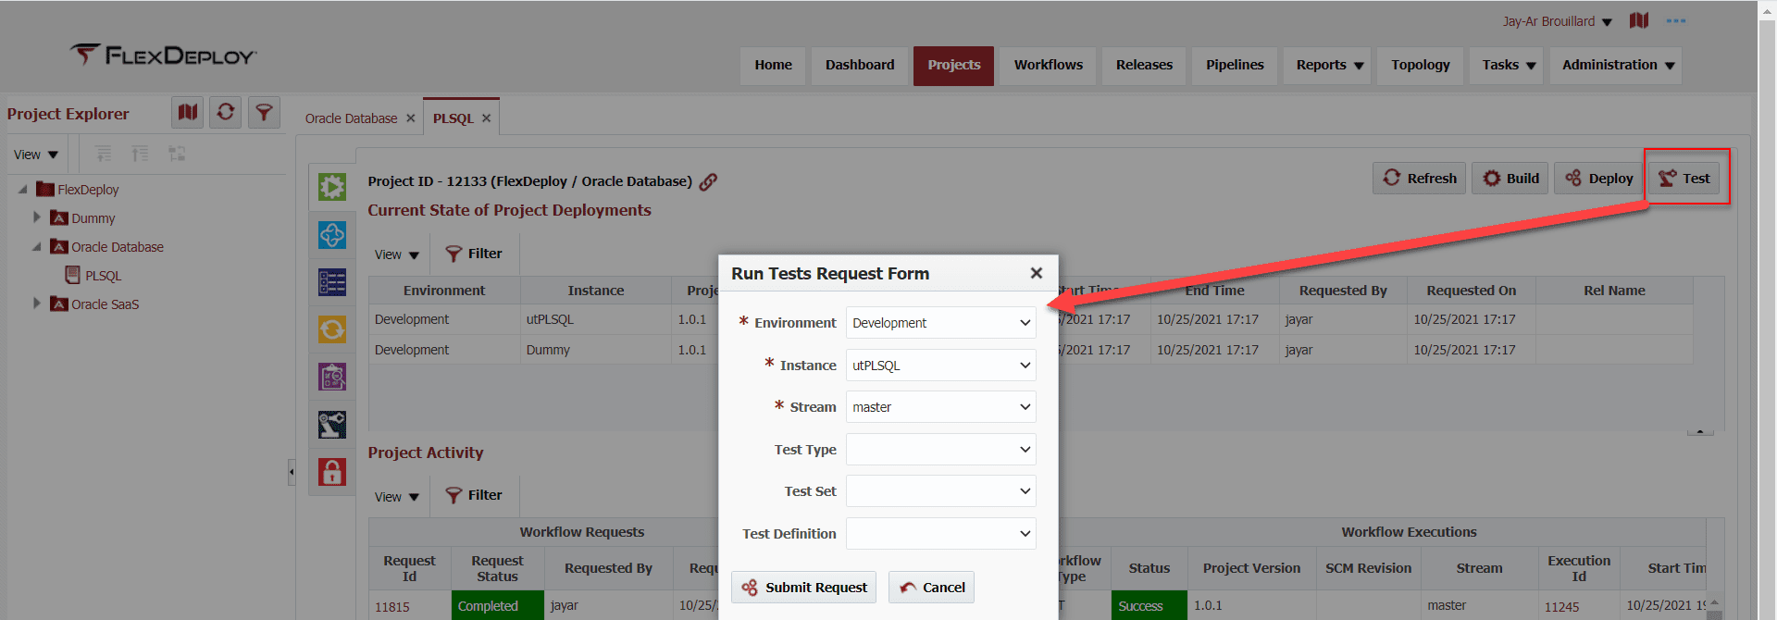The image size is (1777, 620).
Task: Open the test automation robot sidebar icon
Action: (x=332, y=425)
